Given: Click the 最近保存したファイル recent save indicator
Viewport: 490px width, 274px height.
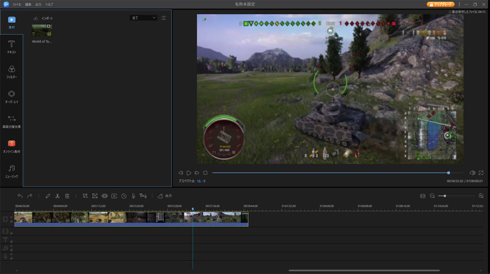Looking at the screenshot, I should [467, 12].
